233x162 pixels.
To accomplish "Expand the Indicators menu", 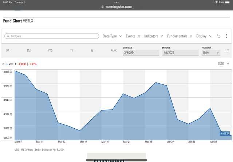I will 154,36.
